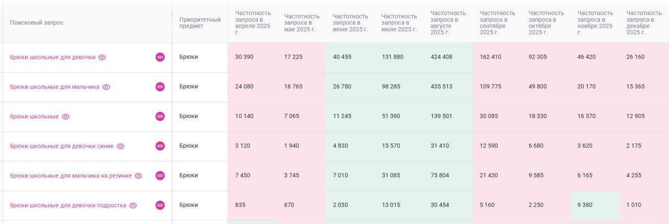Toggle eye icon beside 'брюки школьные' query
The image size is (669, 224).
pyautogui.click(x=65, y=116)
